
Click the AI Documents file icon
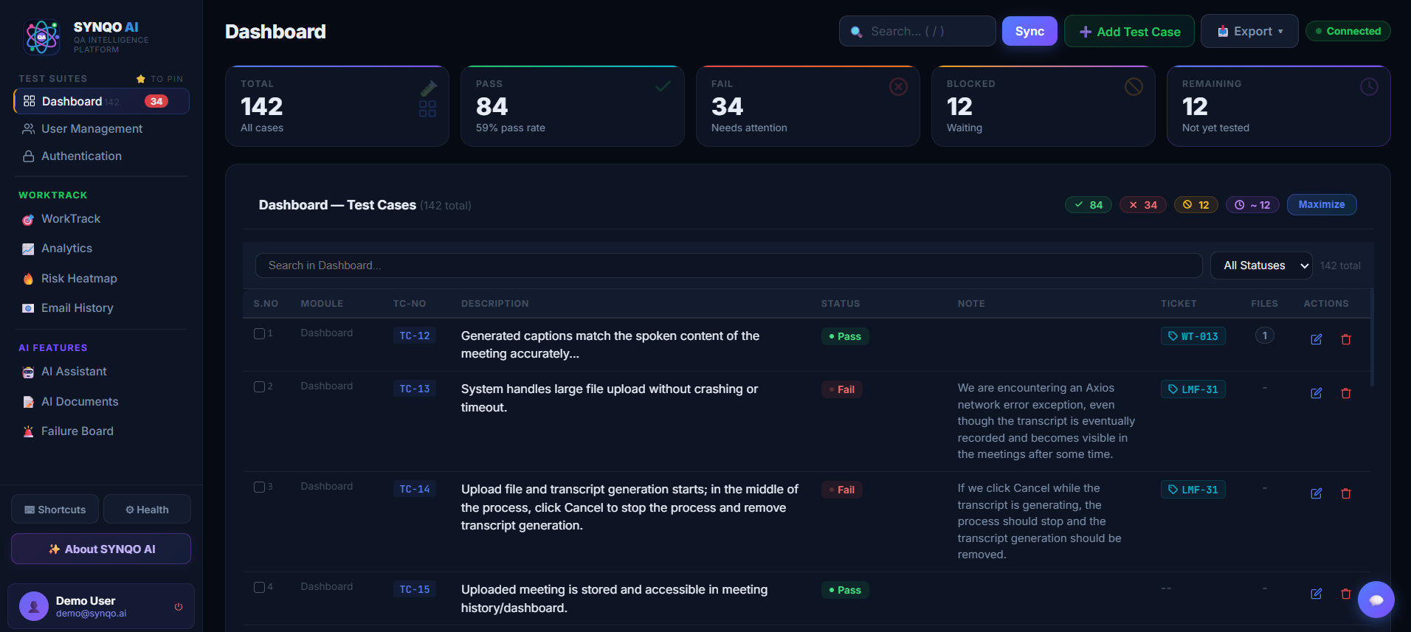point(28,402)
